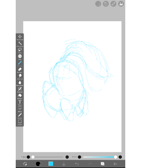
Task: Go back with the left arrow
Action: (x=116, y=164)
